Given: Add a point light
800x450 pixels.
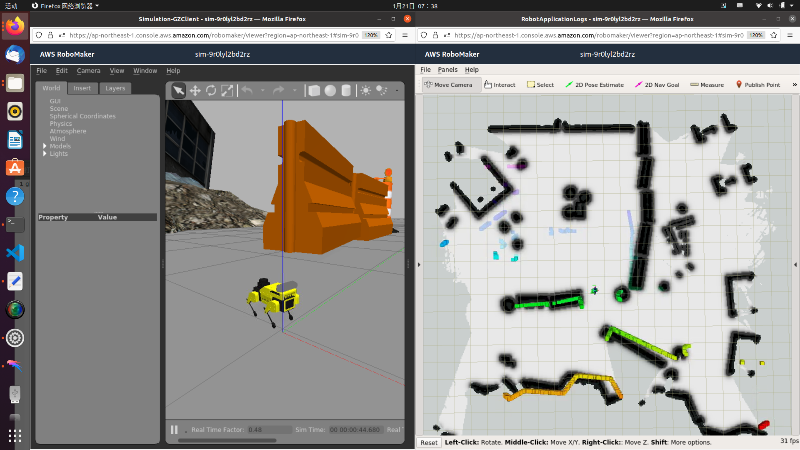Looking at the screenshot, I should (x=366, y=90).
